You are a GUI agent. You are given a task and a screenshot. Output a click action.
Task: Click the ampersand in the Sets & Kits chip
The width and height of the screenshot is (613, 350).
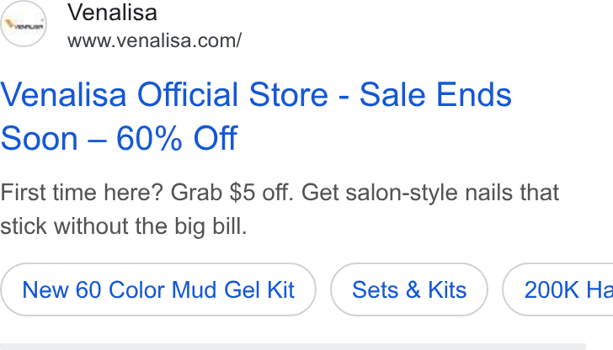(x=413, y=289)
